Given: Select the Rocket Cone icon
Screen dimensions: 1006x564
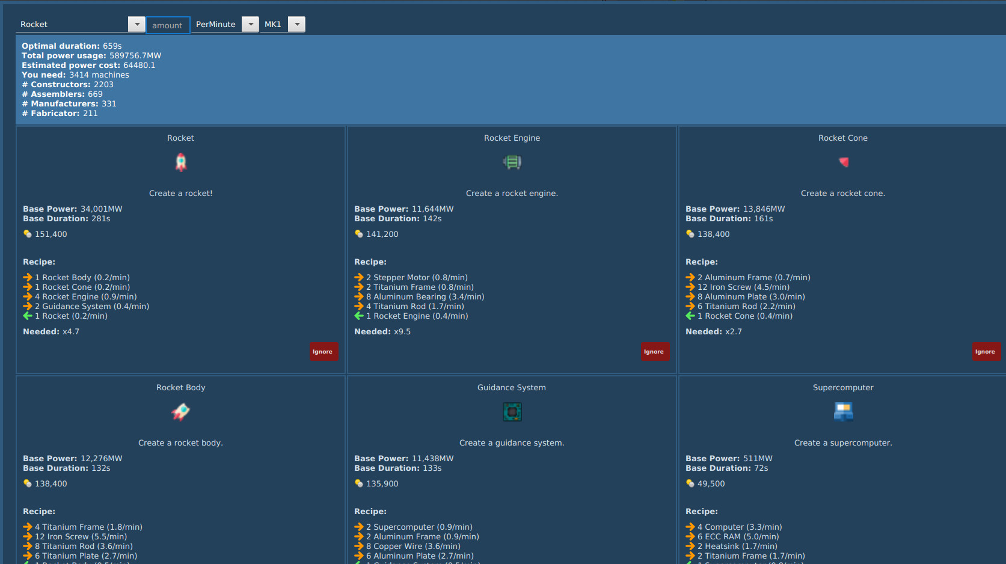Looking at the screenshot, I should click(843, 162).
